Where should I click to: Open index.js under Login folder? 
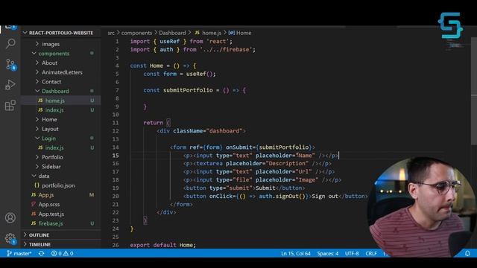(x=54, y=147)
